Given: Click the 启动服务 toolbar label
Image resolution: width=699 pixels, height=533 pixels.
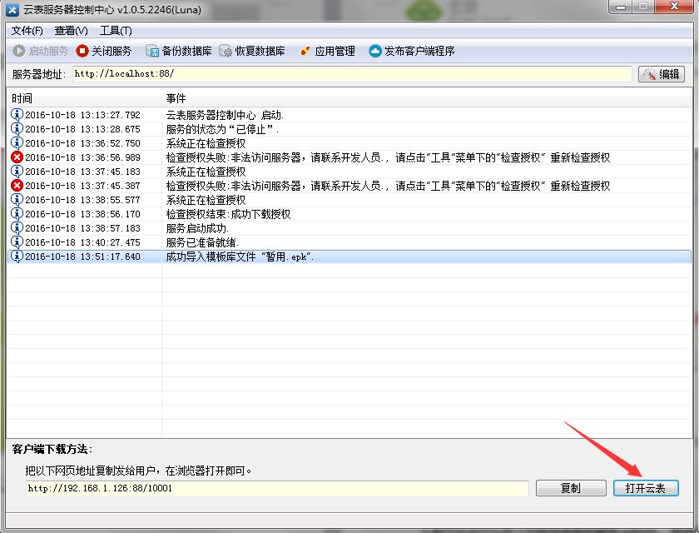Looking at the screenshot, I should [48, 52].
